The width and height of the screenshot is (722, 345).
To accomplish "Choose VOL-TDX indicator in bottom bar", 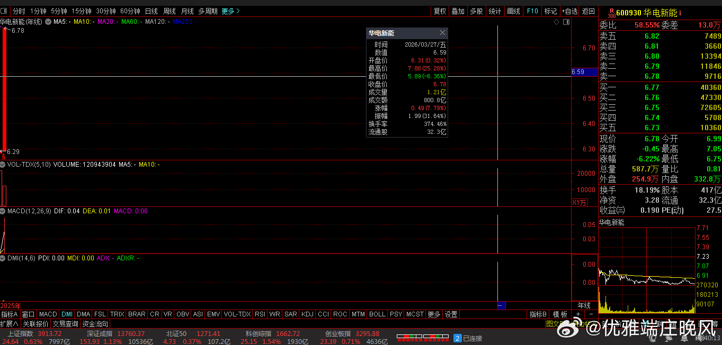I will pos(237,314).
